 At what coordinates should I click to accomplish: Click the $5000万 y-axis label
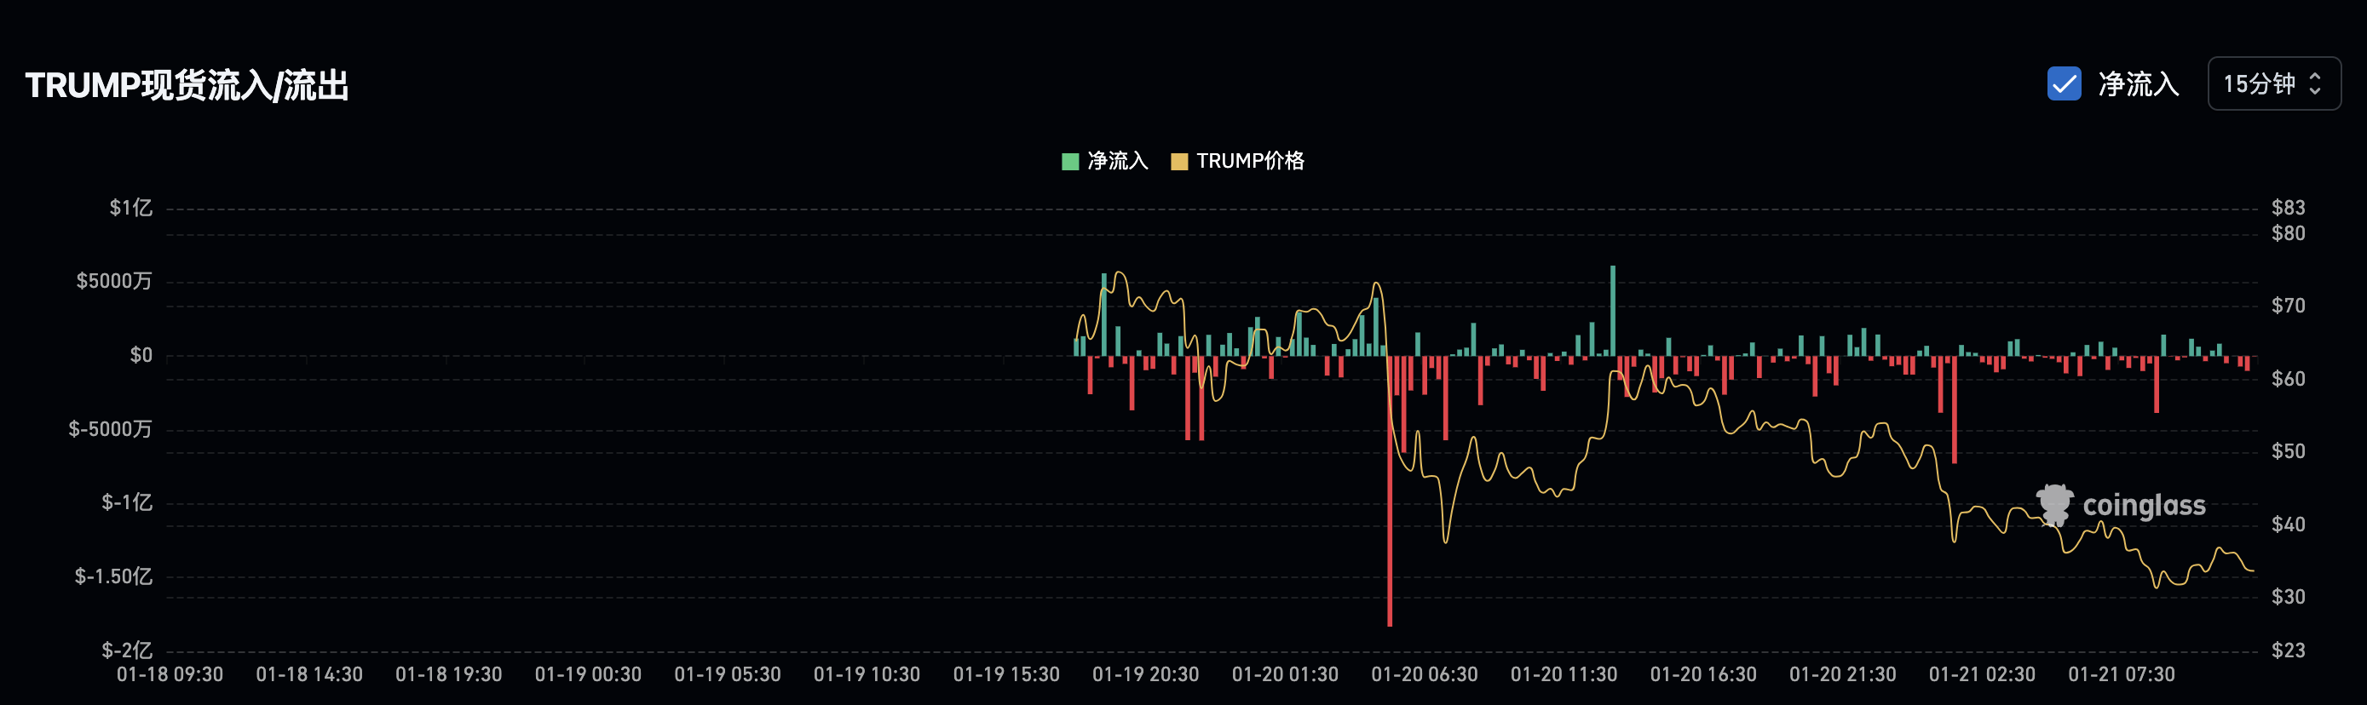pyautogui.click(x=114, y=281)
